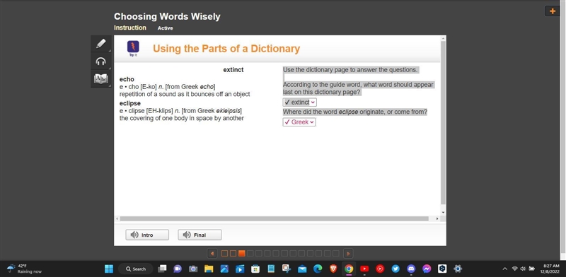Select the current orange-filled page square

pos(242,254)
